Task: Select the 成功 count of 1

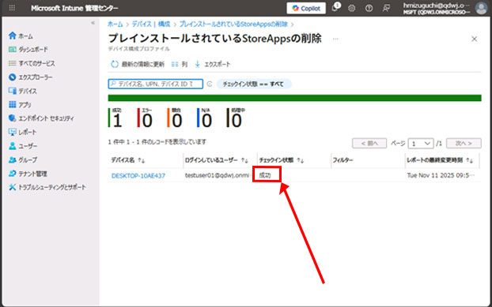Action: pos(115,118)
